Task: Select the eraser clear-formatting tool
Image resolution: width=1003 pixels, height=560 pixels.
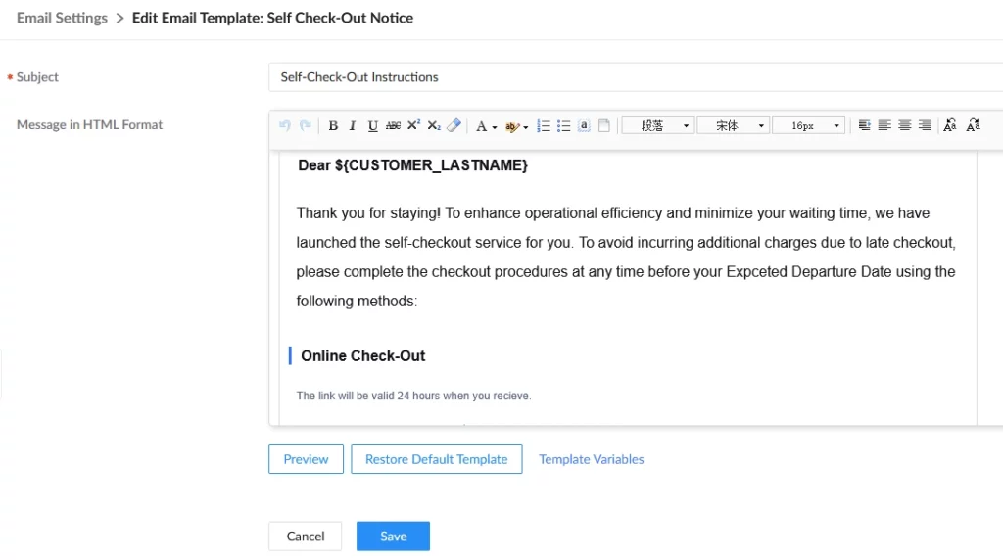Action: pos(454,125)
